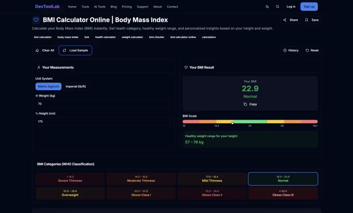The width and height of the screenshot is (353, 213).
Task: Click the Sign up button
Action: (309, 7)
